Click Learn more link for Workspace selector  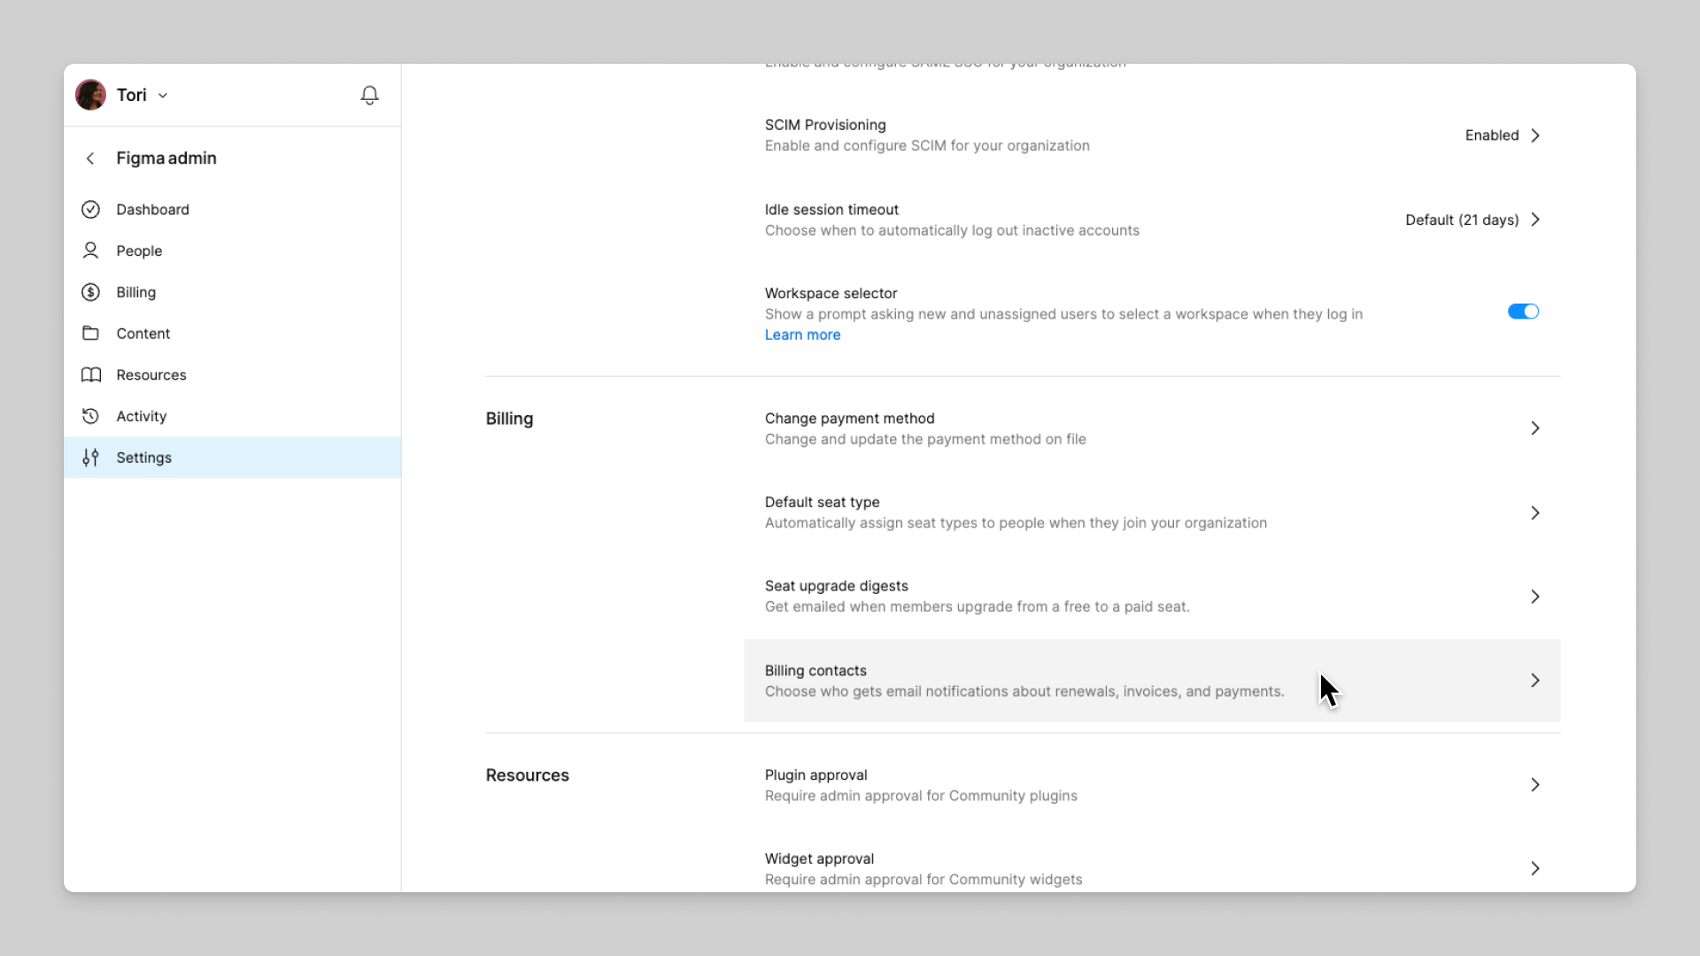[803, 335]
